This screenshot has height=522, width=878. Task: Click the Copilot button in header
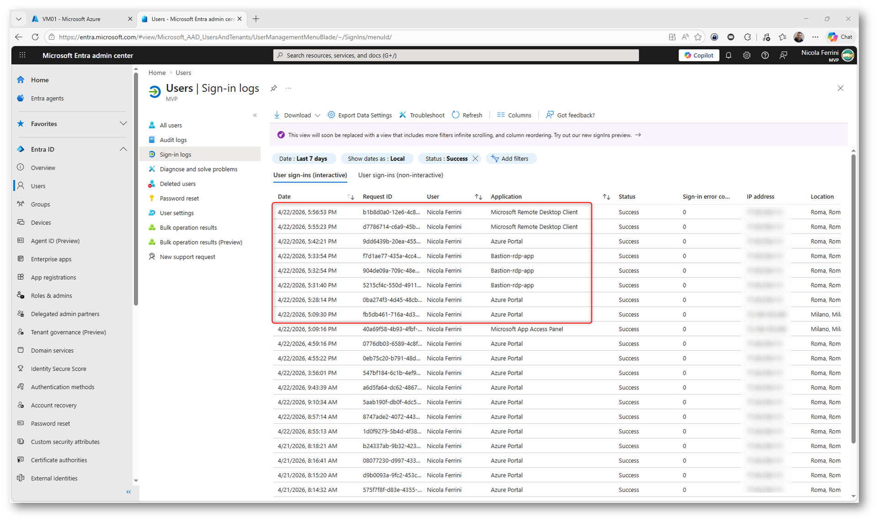(x=698, y=55)
